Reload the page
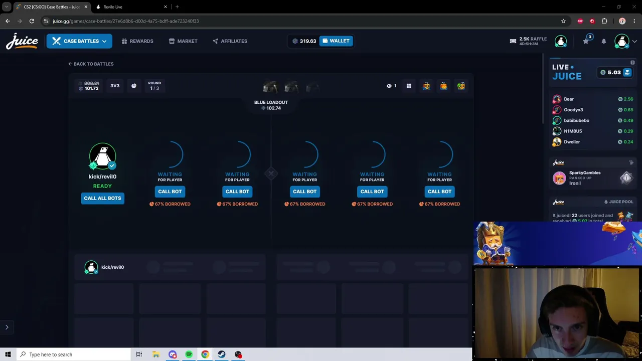Screen dimensions: 642x361 coord(32,21)
